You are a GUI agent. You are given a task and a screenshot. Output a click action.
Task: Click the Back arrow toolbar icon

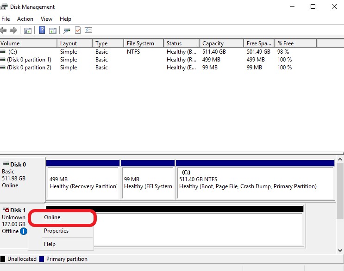tap(4, 31)
